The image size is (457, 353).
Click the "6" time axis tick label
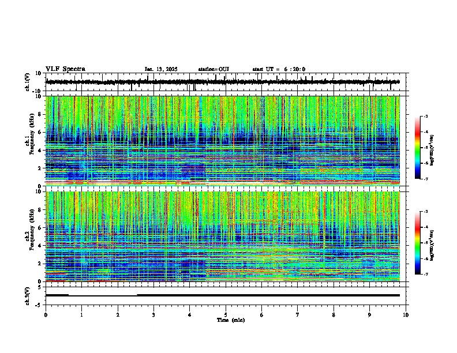[262, 315]
